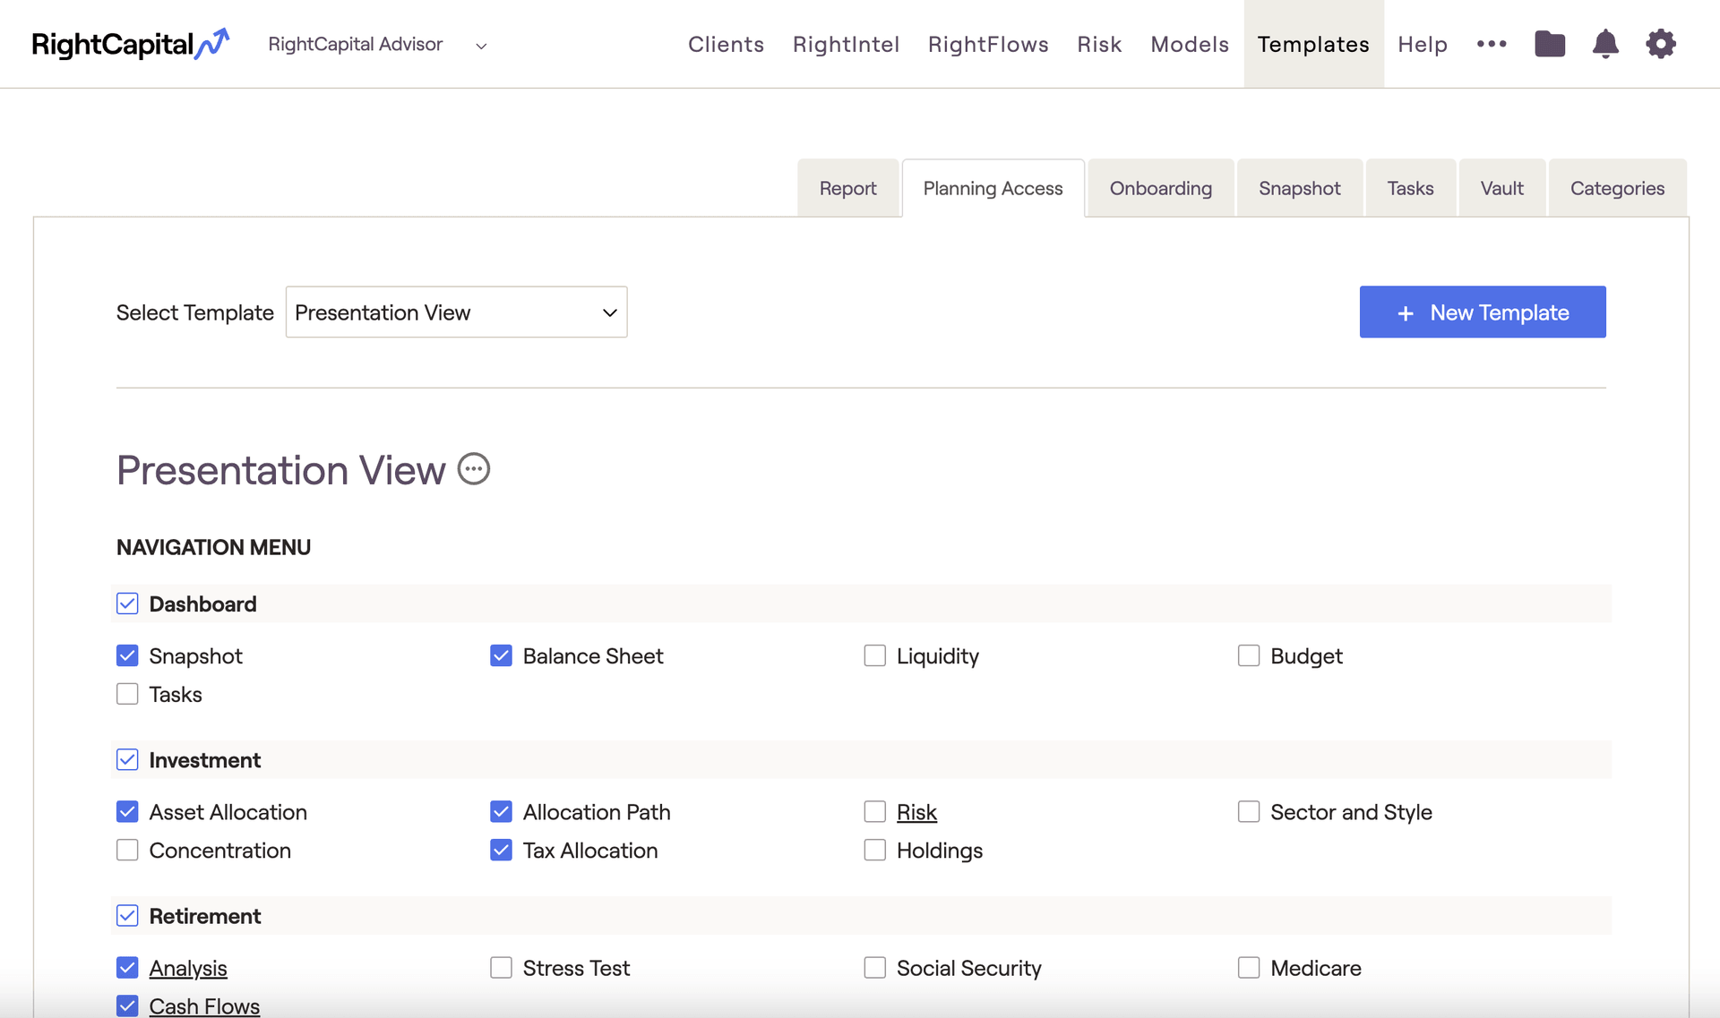Image resolution: width=1720 pixels, height=1018 pixels.
Task: Uncheck the Snapshot checkbox under Dashboard
Action: (127, 656)
